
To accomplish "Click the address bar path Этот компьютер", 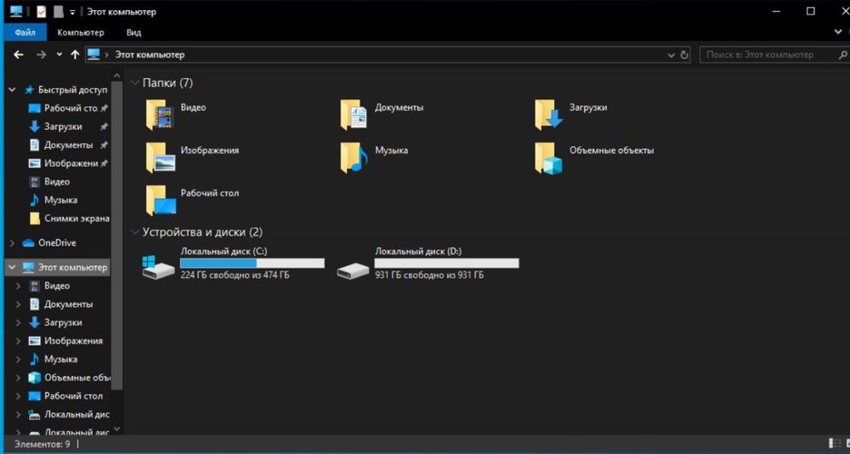I will tap(150, 54).
